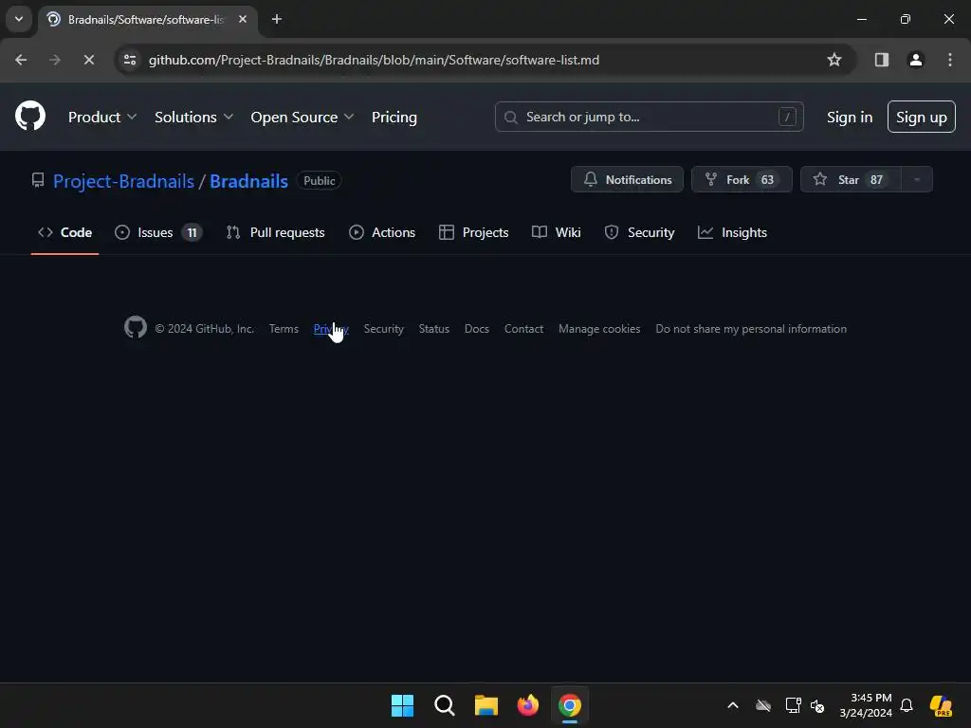Viewport: 971px width, 728px height.
Task: Toggle the browser side panel icon
Action: (x=881, y=60)
